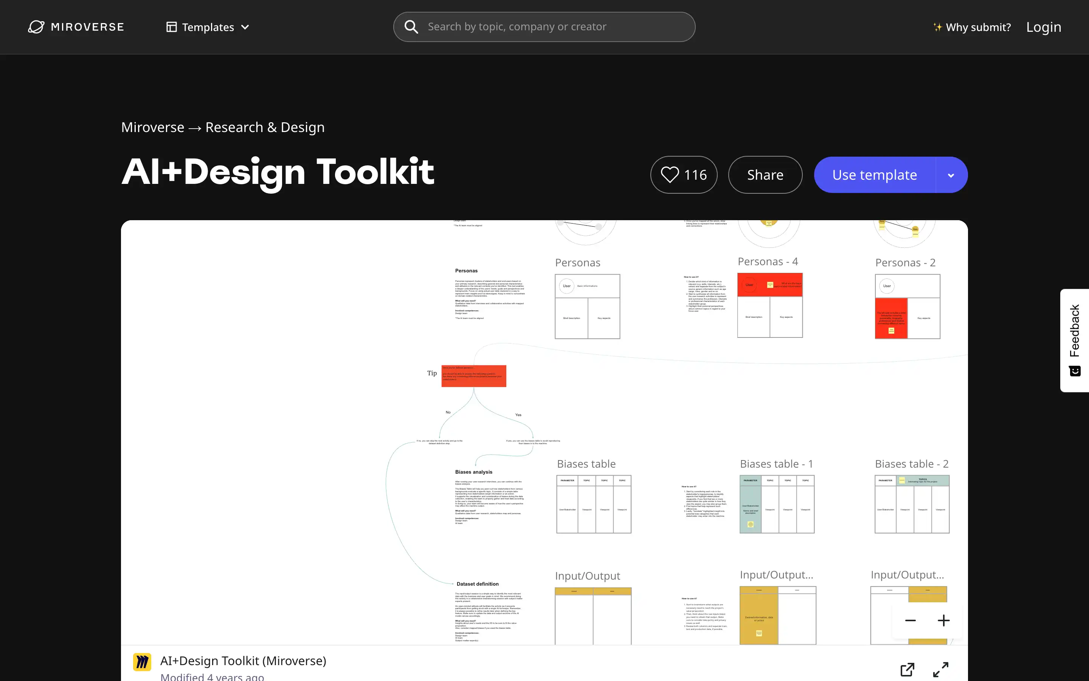
Task: Click the Use template button
Action: (x=874, y=175)
